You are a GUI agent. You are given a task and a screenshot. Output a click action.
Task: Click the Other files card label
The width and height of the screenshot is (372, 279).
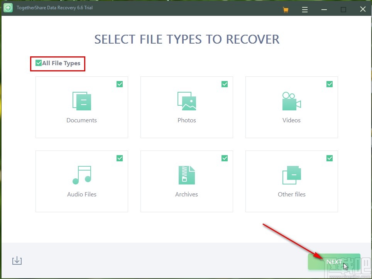(291, 194)
